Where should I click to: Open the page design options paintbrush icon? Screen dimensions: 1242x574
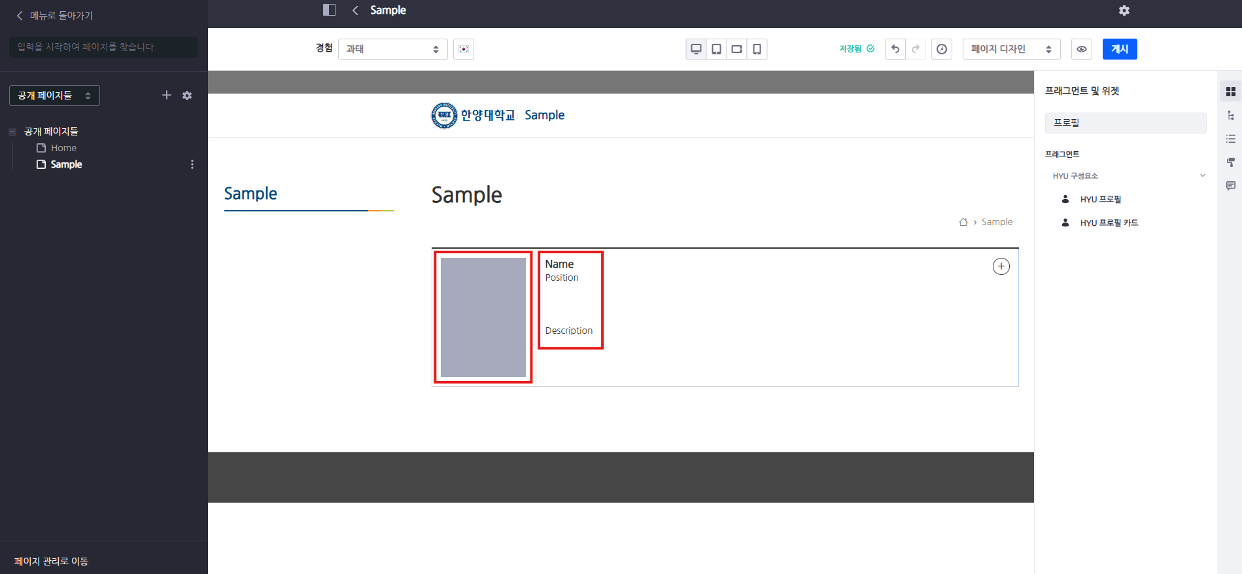click(x=1230, y=162)
